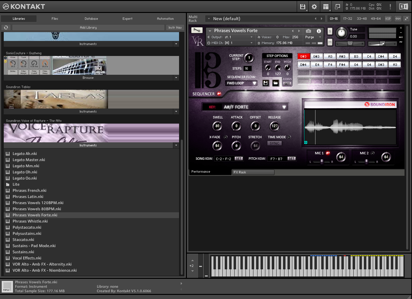Click the PITCH KSW SET button
Viewport: 412px width, 299px height.
291,158
